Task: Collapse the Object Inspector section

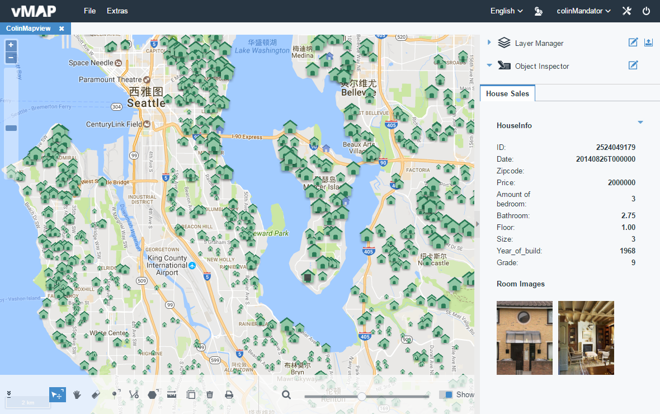Action: click(x=489, y=65)
